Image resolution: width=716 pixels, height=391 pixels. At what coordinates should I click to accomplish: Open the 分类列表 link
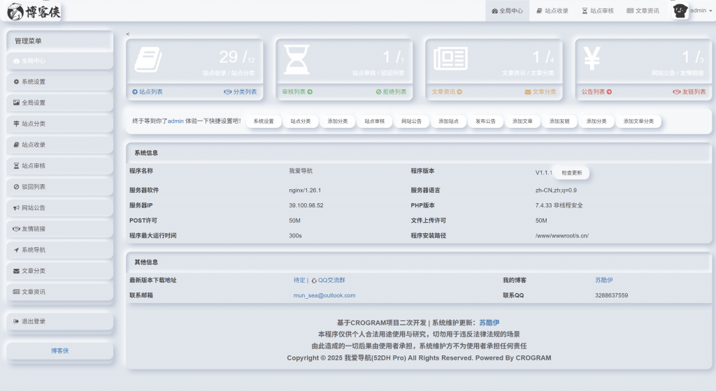241,91
